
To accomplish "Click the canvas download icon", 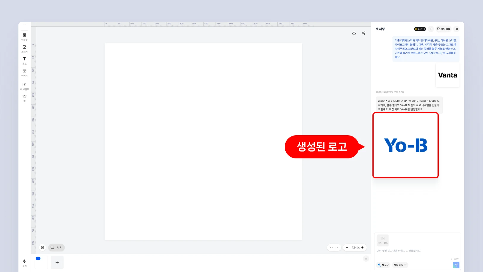I will (354, 33).
